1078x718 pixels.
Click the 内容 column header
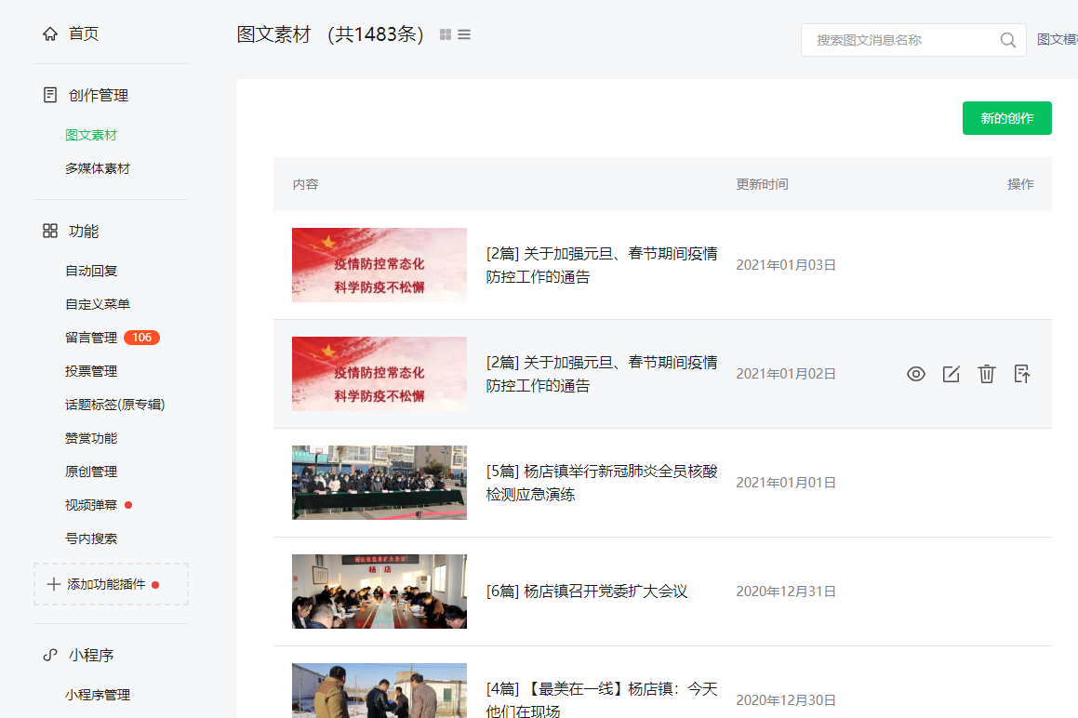pos(305,184)
